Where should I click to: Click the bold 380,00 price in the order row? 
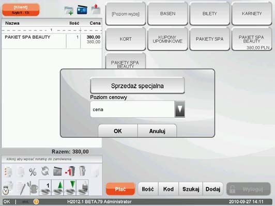[x=93, y=37]
